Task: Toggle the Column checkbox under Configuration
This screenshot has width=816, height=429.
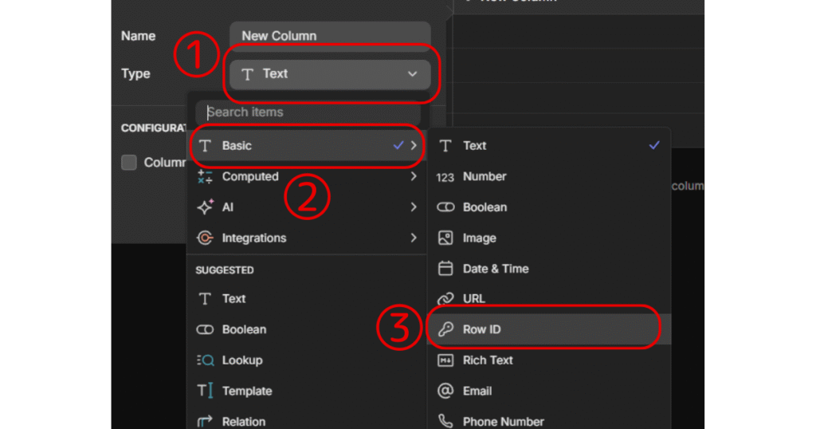Action: [129, 163]
